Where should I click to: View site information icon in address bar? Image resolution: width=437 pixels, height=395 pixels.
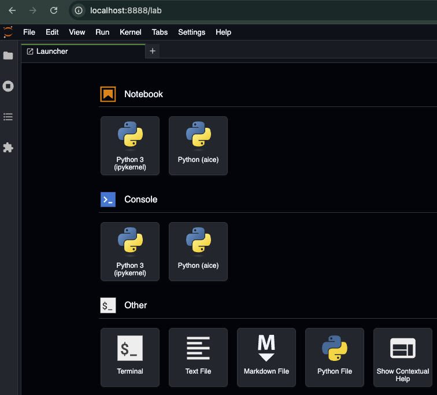click(79, 10)
